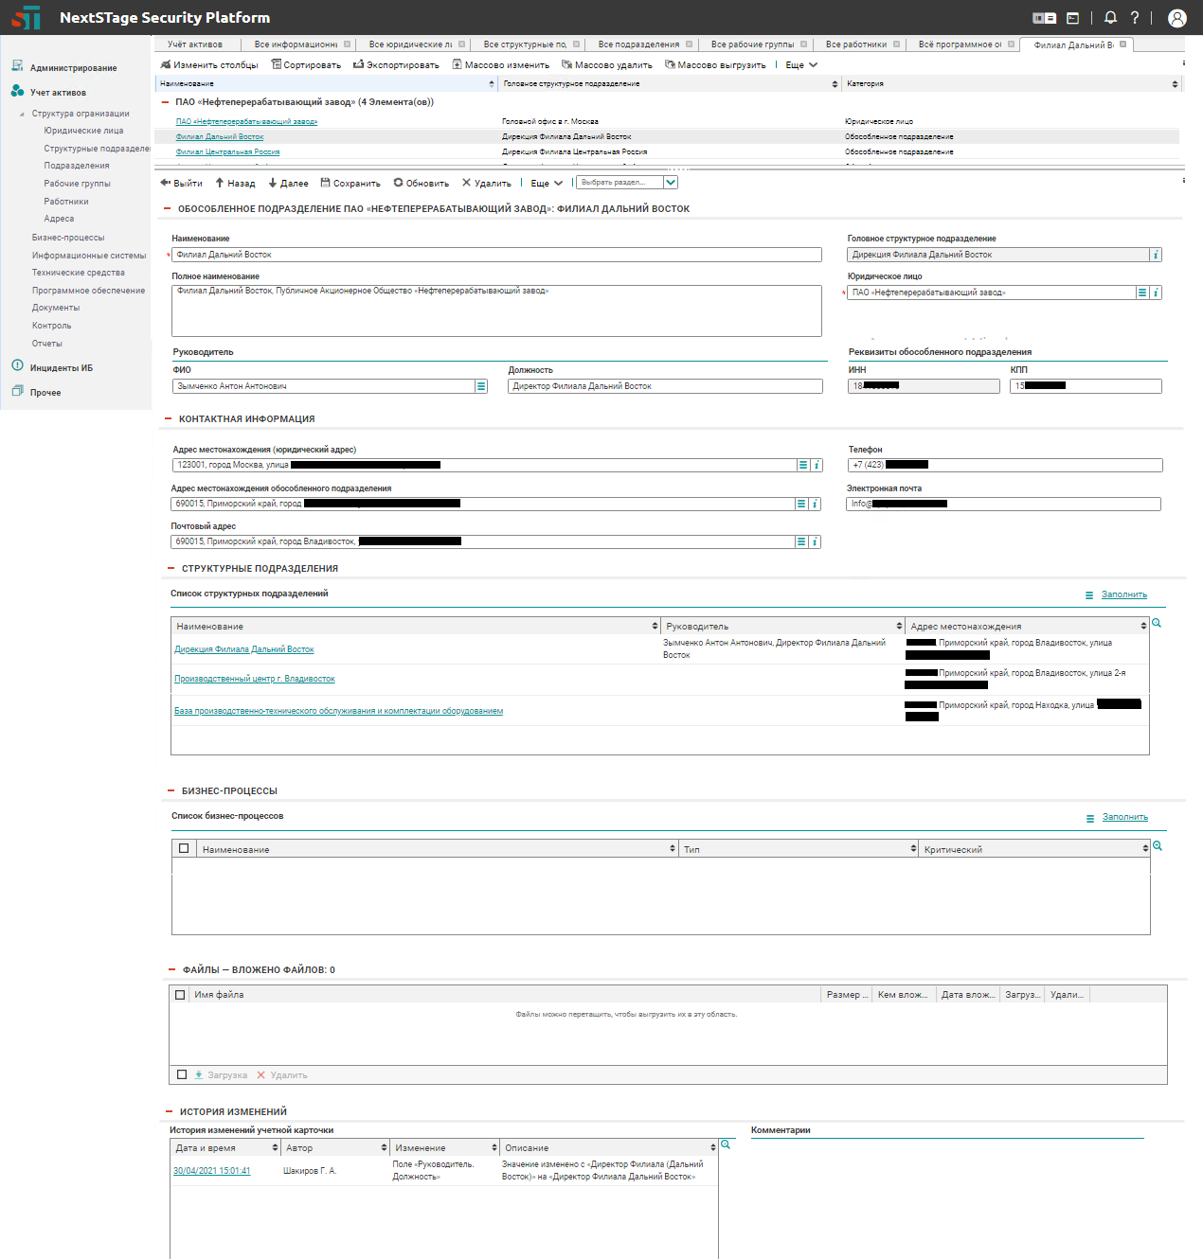Switch to Все рабочие группы tab
The width and height of the screenshot is (1203, 1259).
point(752,44)
